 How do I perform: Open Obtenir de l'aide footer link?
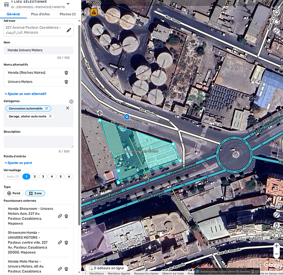[x=173, y=273]
